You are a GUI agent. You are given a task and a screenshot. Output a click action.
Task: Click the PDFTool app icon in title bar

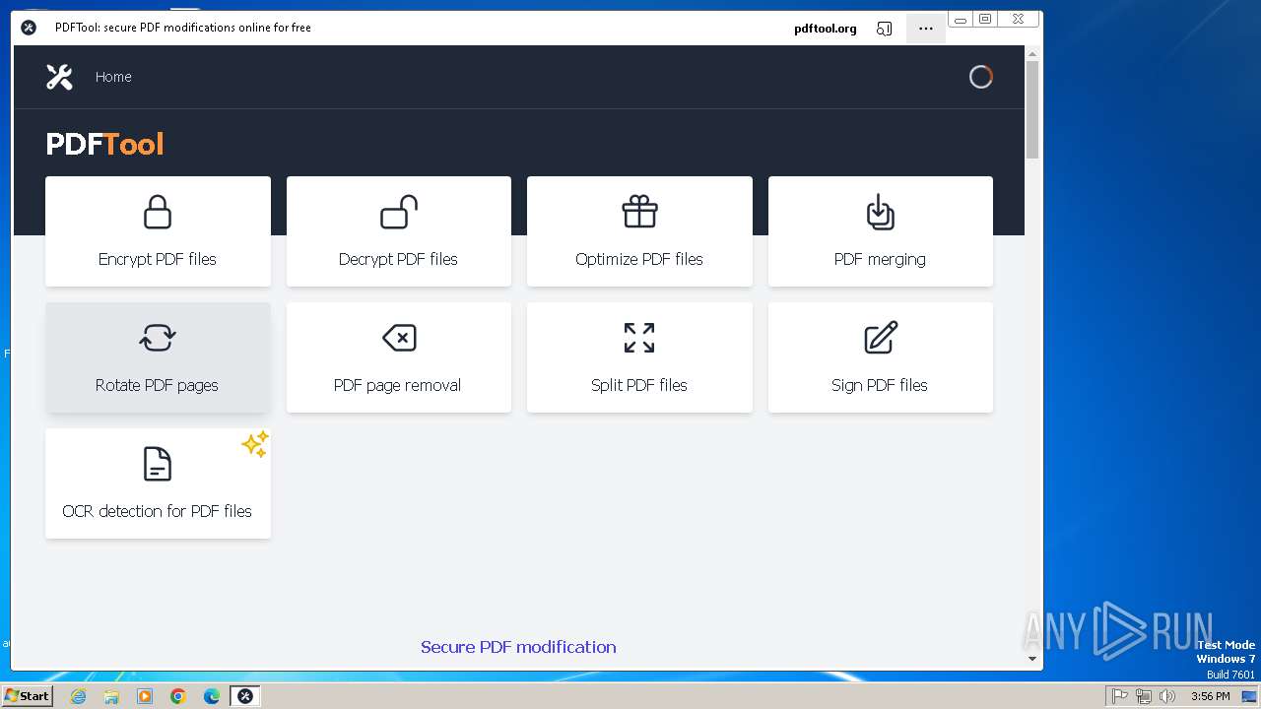[29, 28]
